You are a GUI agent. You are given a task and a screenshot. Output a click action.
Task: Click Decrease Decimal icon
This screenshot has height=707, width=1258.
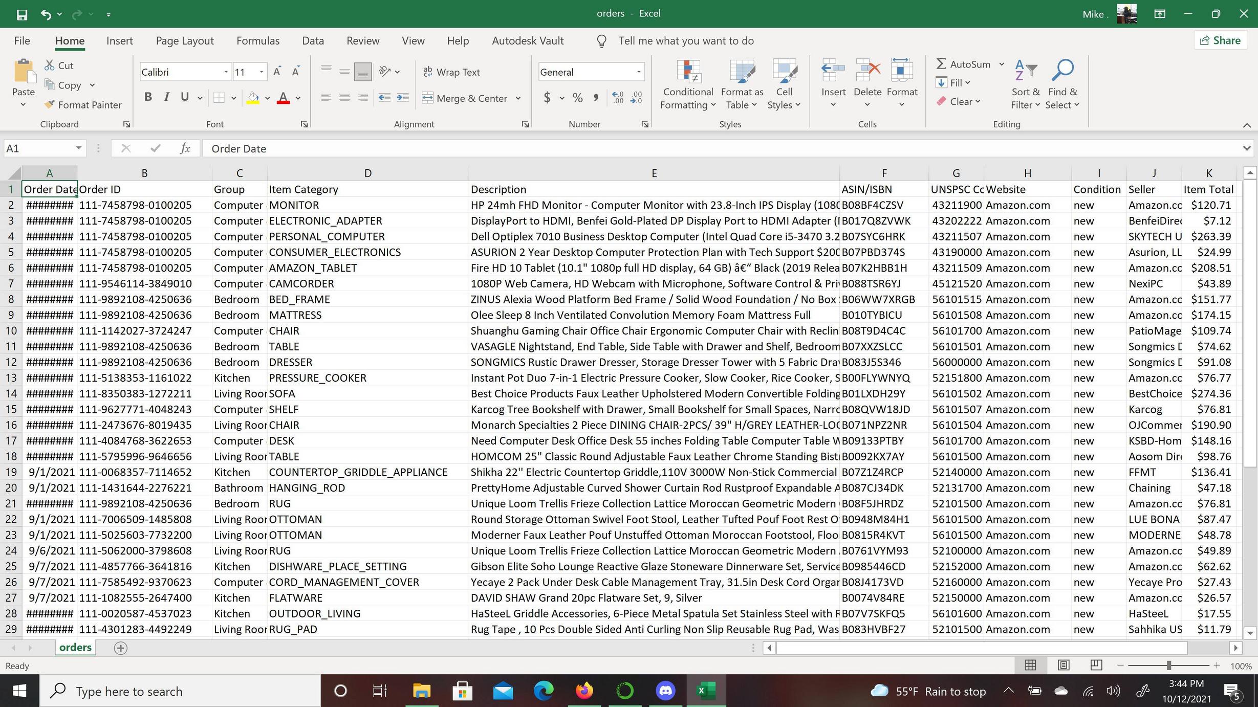pos(636,98)
